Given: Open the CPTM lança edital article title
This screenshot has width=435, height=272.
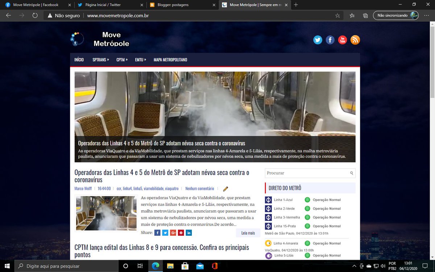Looking at the screenshot, I should coord(162,251).
